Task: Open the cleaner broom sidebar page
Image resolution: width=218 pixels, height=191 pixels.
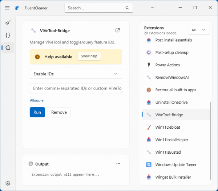Action: (8, 23)
